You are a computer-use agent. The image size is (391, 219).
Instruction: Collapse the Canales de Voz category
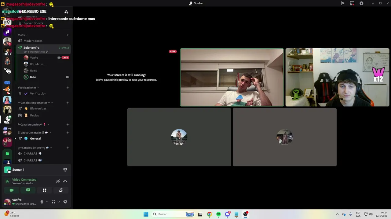35,148
